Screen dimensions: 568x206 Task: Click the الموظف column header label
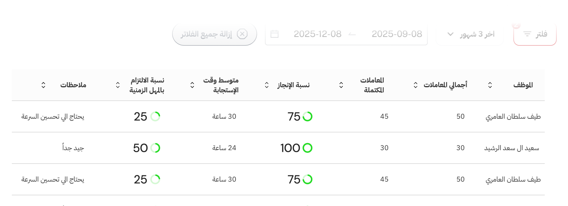click(523, 85)
